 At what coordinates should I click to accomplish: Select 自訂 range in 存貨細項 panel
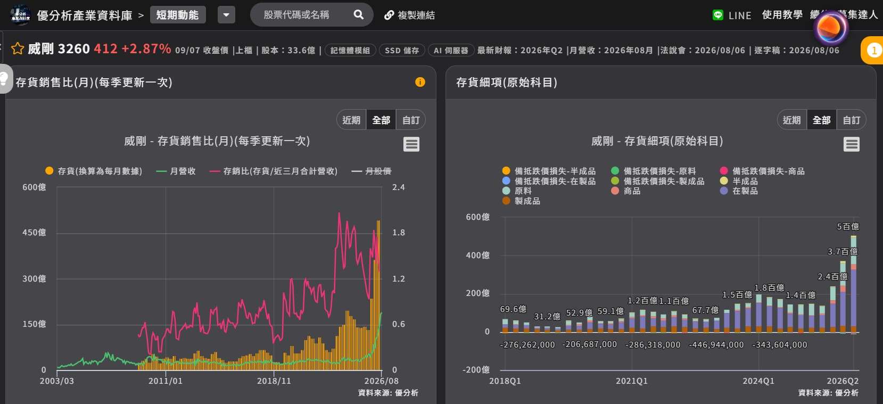click(852, 120)
